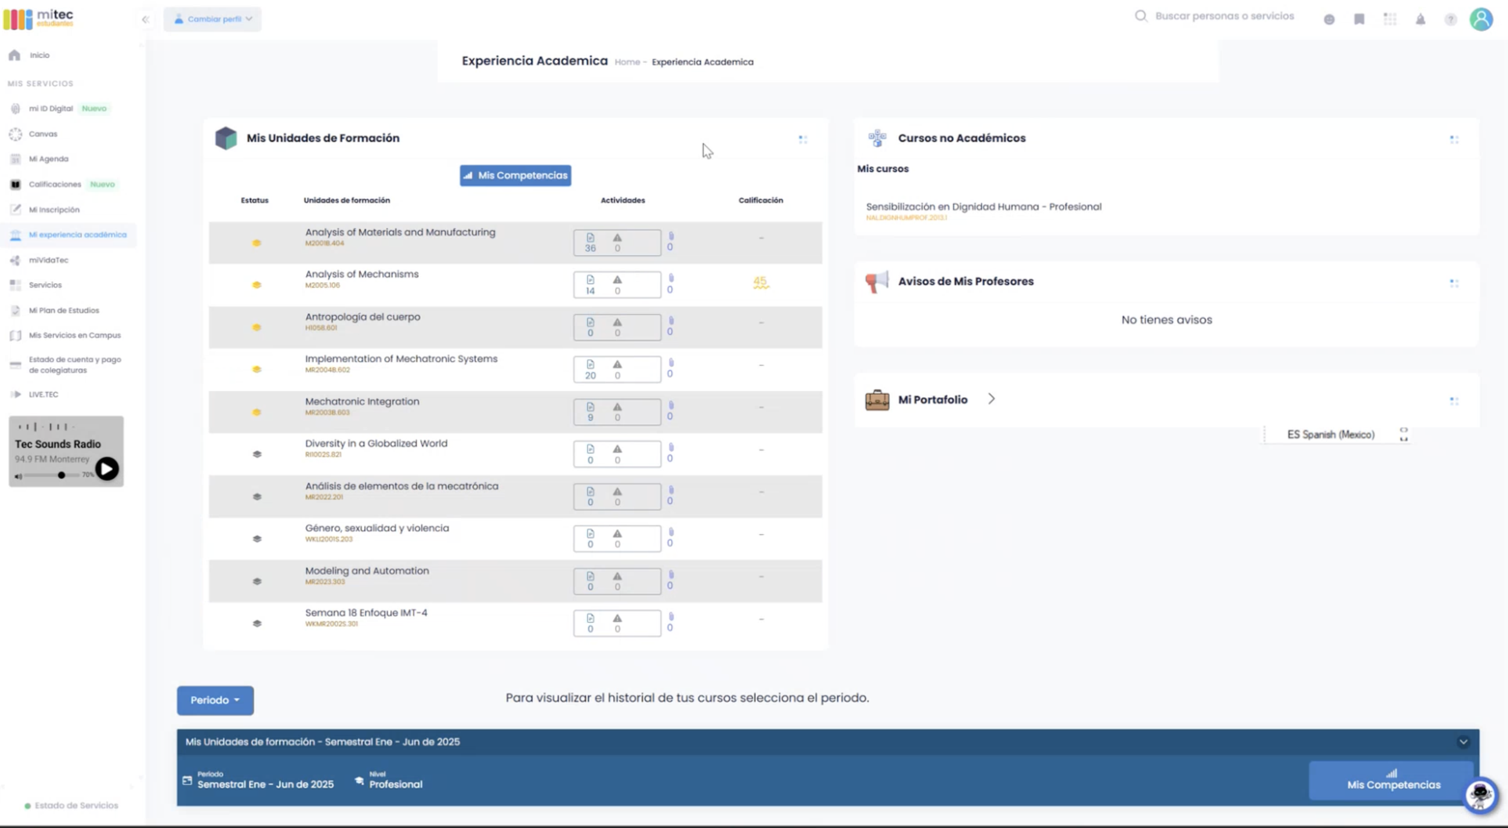The image size is (1508, 828).
Task: Click status icon for Modeling and Automation
Action: tap(257, 581)
